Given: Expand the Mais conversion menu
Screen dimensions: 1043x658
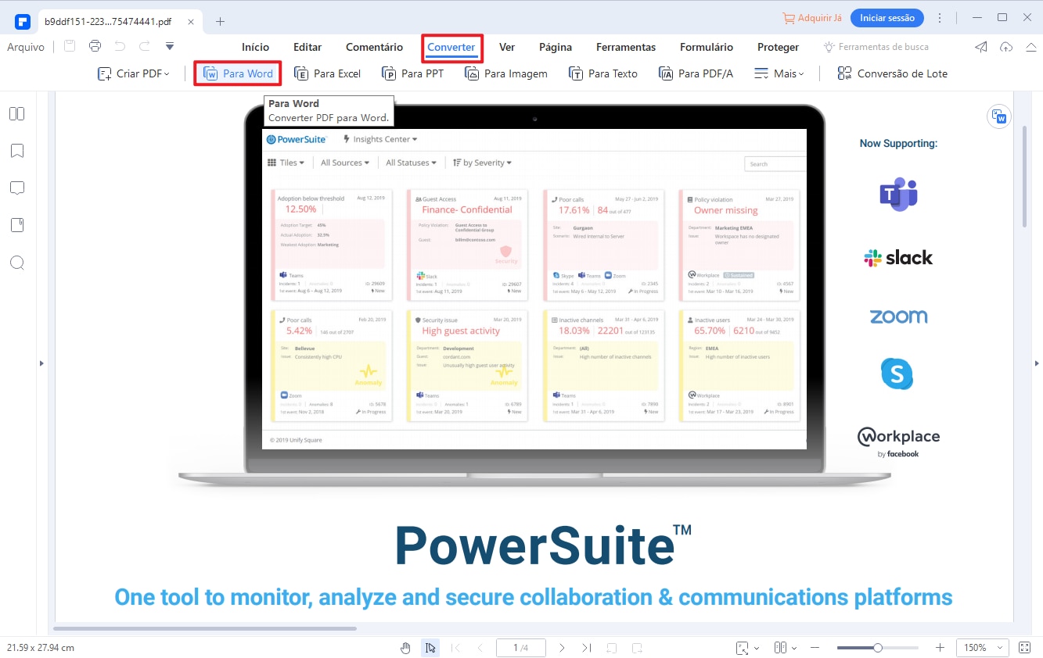Looking at the screenshot, I should [x=779, y=73].
